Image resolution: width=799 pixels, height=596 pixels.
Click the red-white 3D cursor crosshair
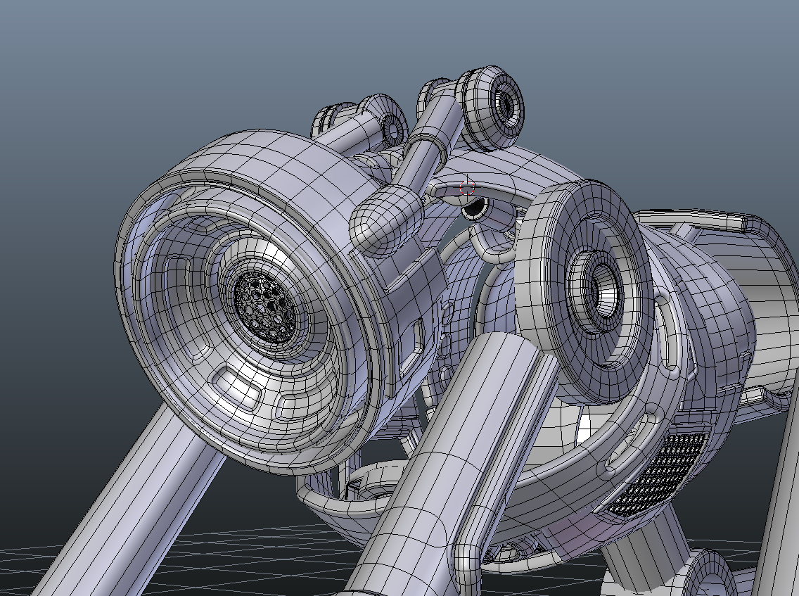click(x=467, y=188)
